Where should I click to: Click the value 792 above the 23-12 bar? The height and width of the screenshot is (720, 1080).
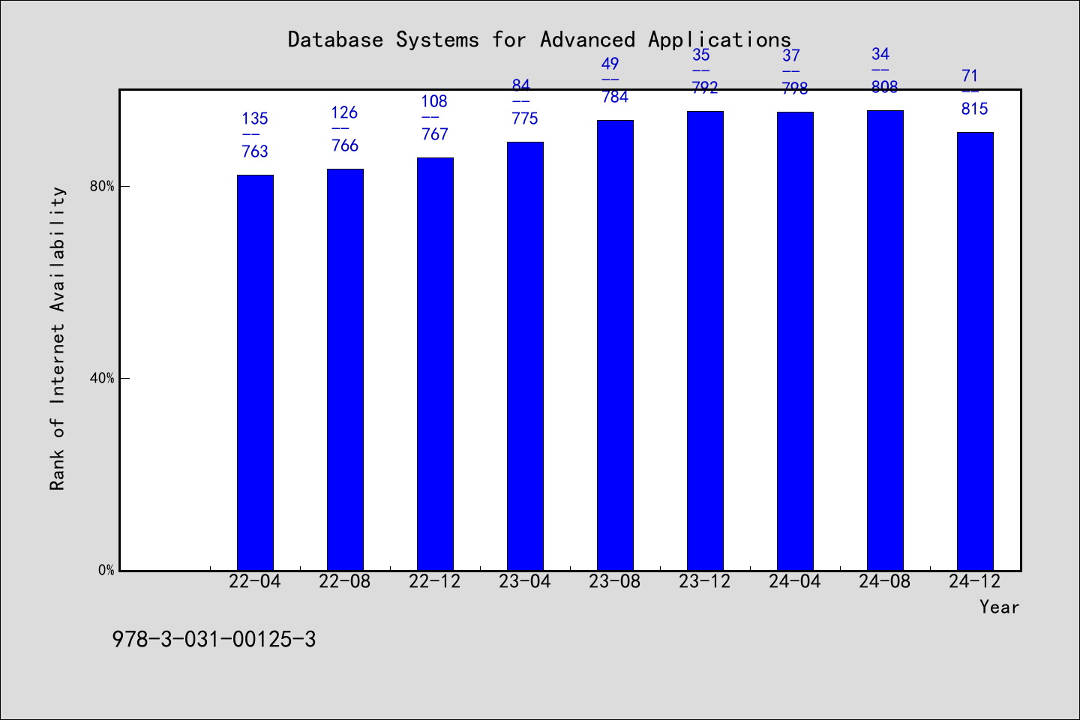705,88
